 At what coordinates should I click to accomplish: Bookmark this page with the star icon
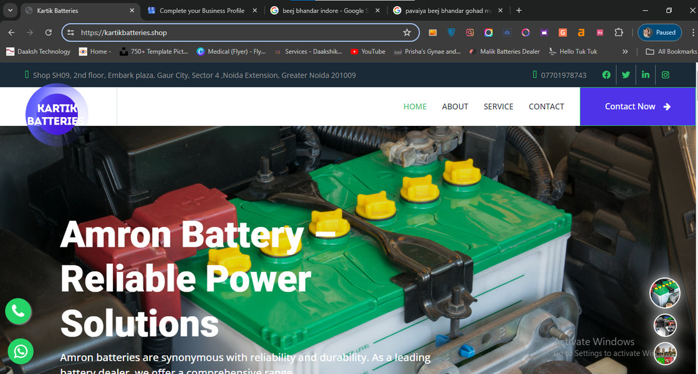click(407, 32)
